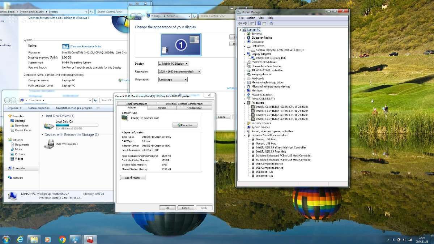The image size is (434, 244).
Task: Open Downloads in Explorer Favorites
Action: tap(22, 125)
